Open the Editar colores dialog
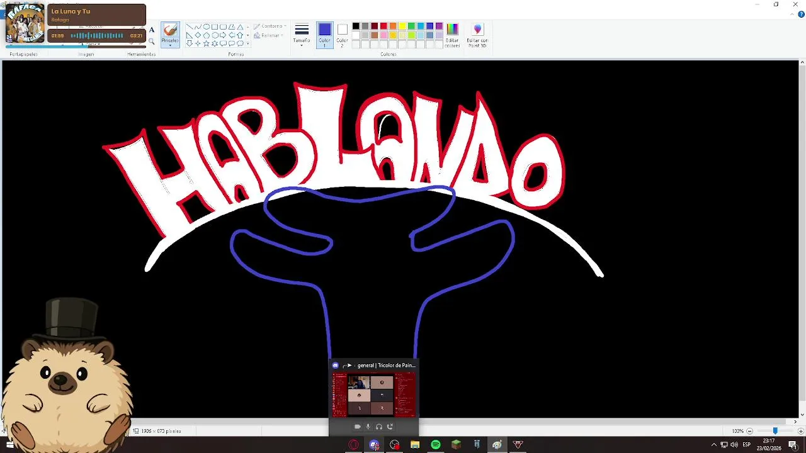Viewport: 806px width, 453px height. tap(452, 35)
